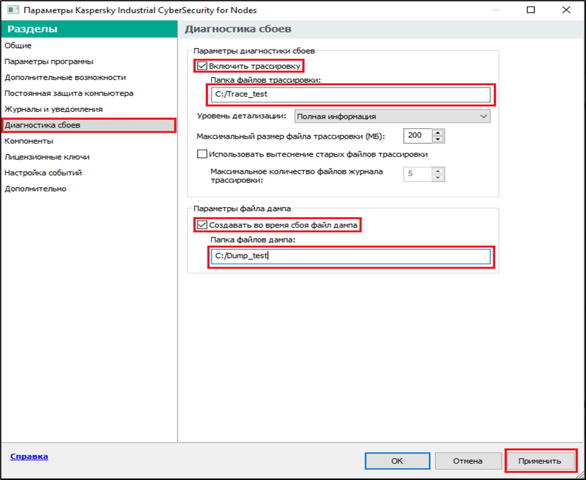This screenshot has width=586, height=480.
Task: Maximize the settings window
Action: [x=531, y=10]
